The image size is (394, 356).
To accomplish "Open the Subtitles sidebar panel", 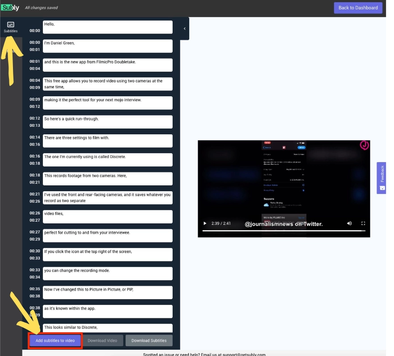I will pos(11,27).
